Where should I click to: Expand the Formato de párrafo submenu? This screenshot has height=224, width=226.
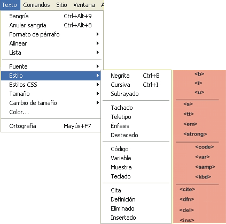[x=51, y=34]
